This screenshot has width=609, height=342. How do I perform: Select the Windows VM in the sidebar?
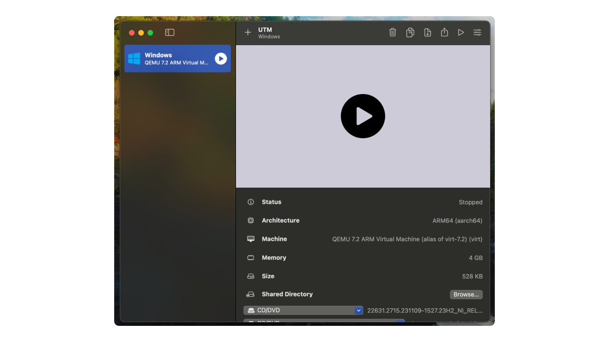(x=171, y=58)
